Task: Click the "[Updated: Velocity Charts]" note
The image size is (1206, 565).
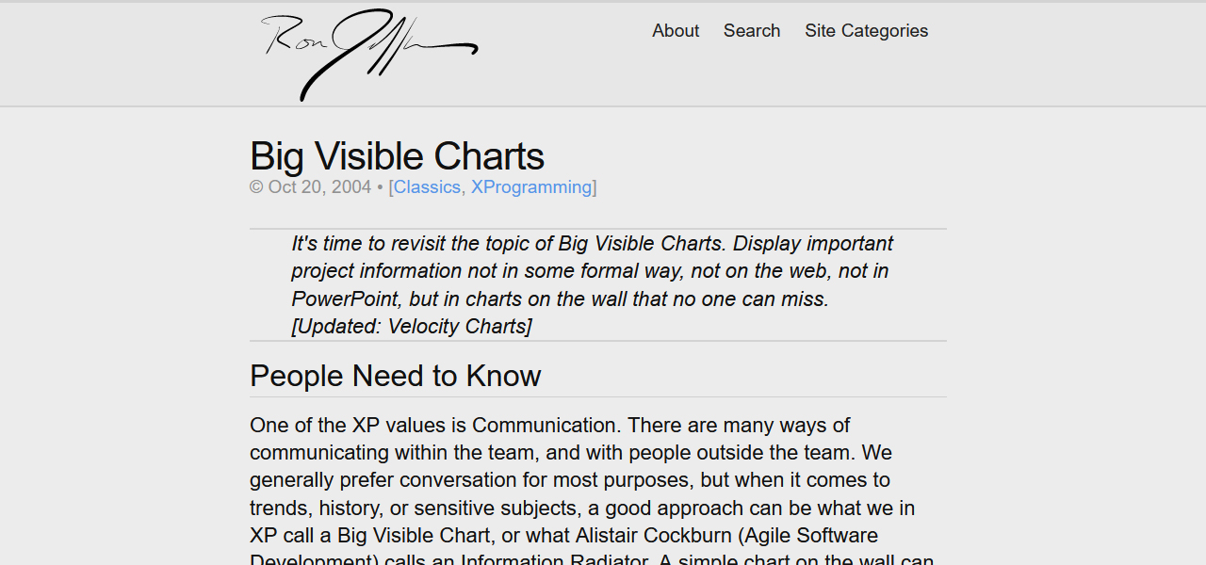Action: 412,327
